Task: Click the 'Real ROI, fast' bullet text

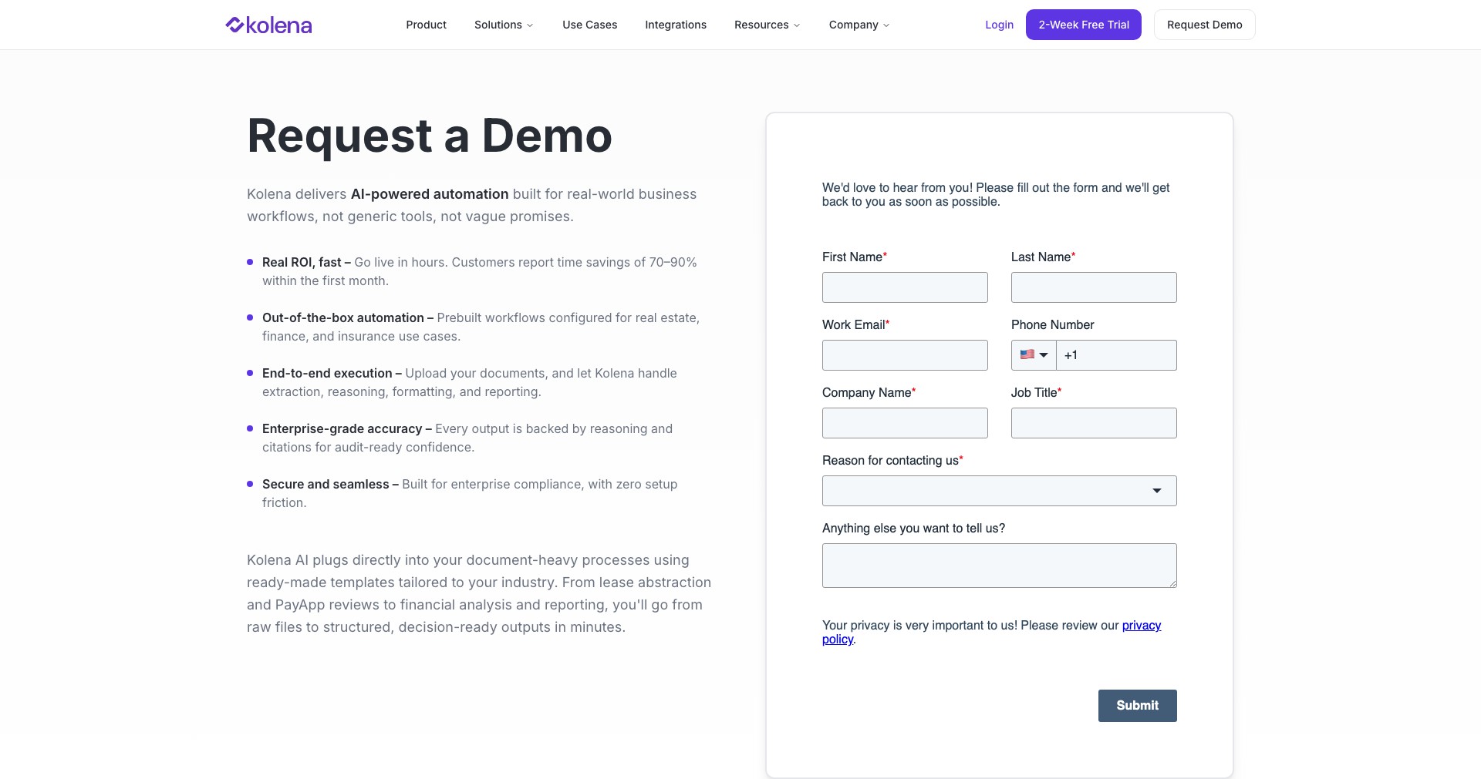Action: tap(306, 263)
